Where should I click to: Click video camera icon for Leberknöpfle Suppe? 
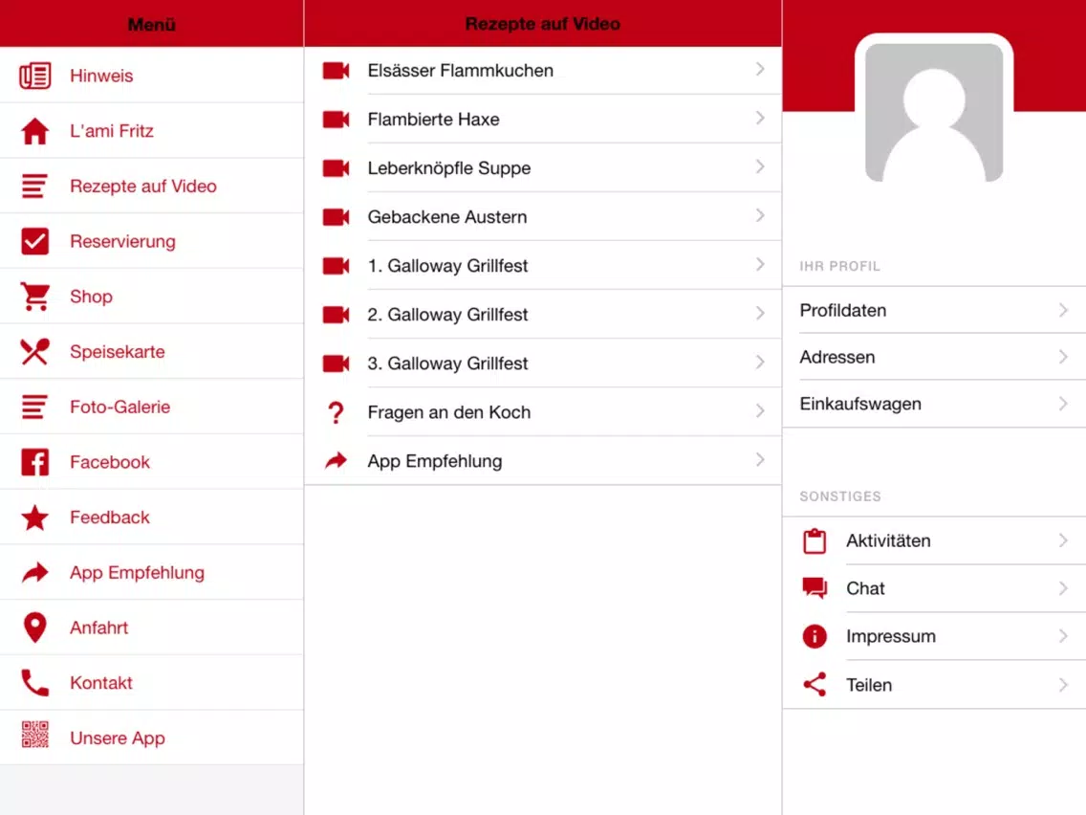pos(336,168)
